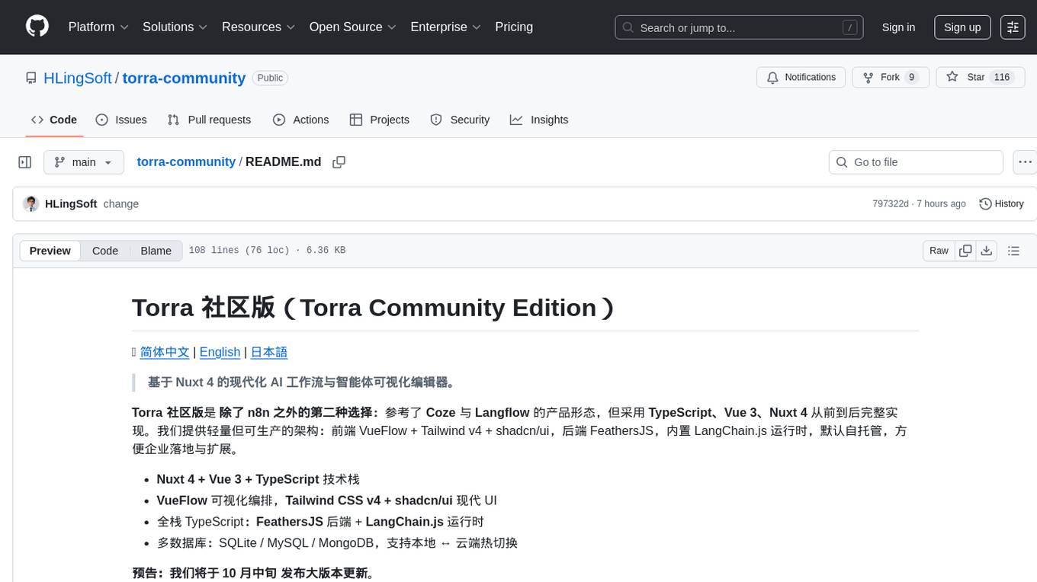Click the Public visibility label
The image size is (1037, 582).
point(270,78)
